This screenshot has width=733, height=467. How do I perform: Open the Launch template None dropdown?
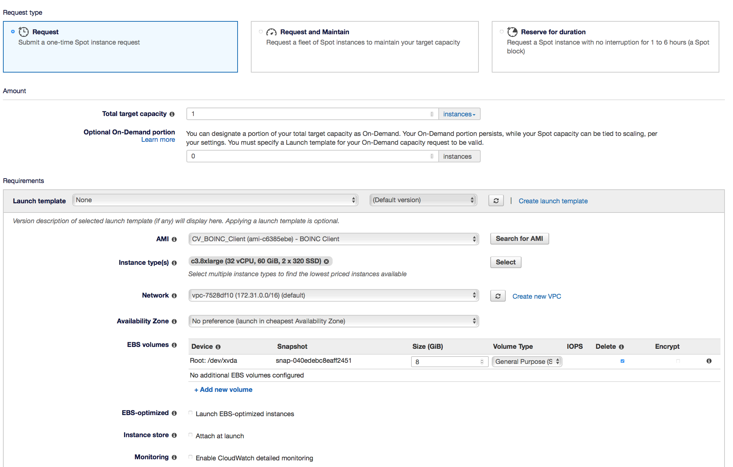coord(215,200)
